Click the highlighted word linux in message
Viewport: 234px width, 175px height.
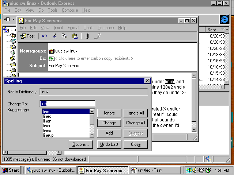coord(169,82)
